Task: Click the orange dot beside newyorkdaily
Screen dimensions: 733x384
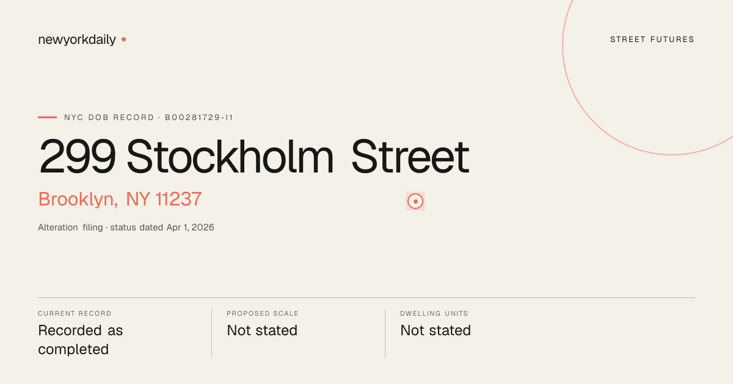Action: [123, 39]
